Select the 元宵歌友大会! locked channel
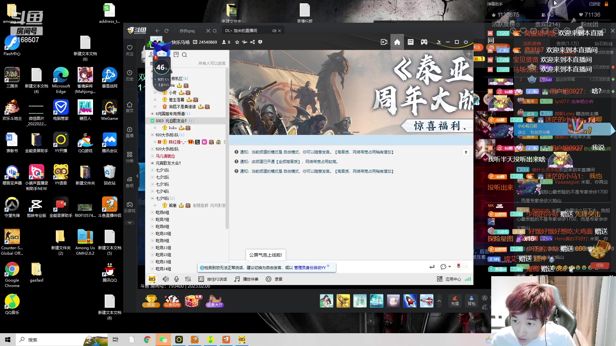The image size is (616, 346). click(x=168, y=163)
